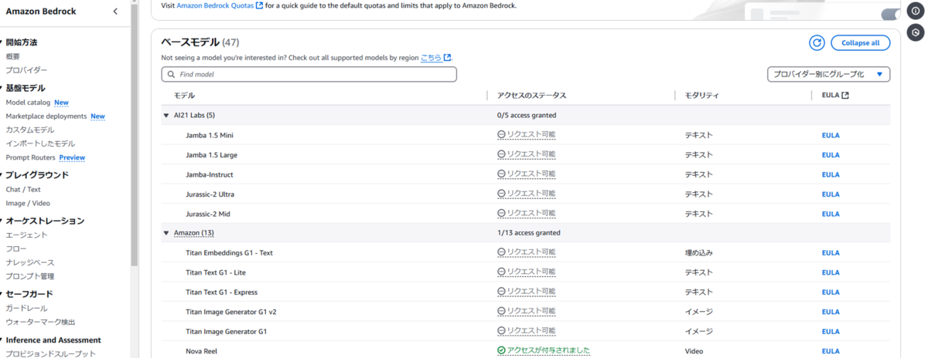Open Image / Video playground
The width and height of the screenshot is (928, 358).
click(x=28, y=203)
